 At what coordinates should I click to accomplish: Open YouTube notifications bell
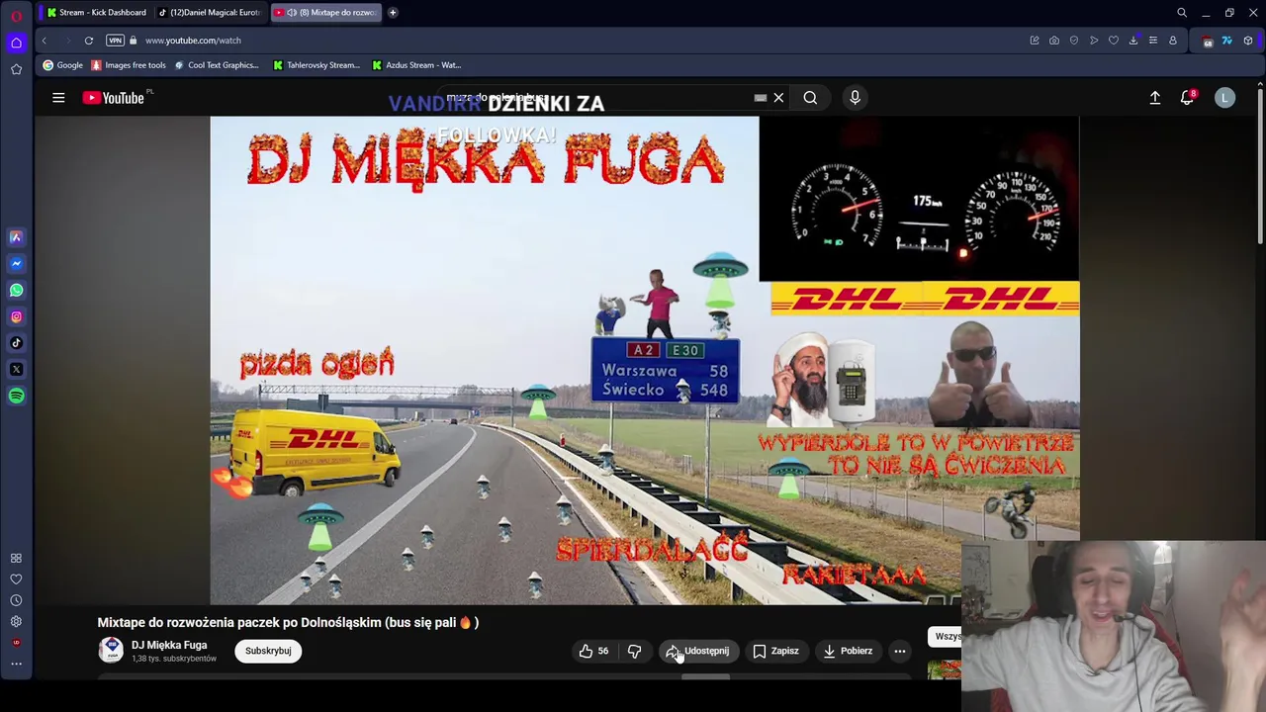click(1187, 98)
